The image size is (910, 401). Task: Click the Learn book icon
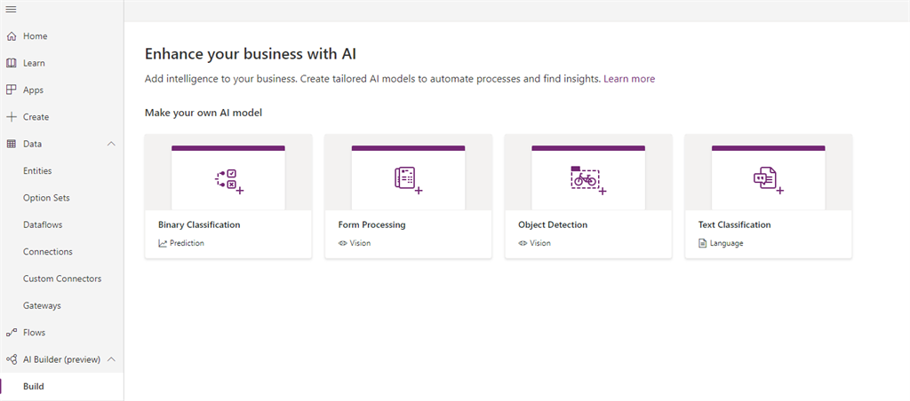[11, 63]
